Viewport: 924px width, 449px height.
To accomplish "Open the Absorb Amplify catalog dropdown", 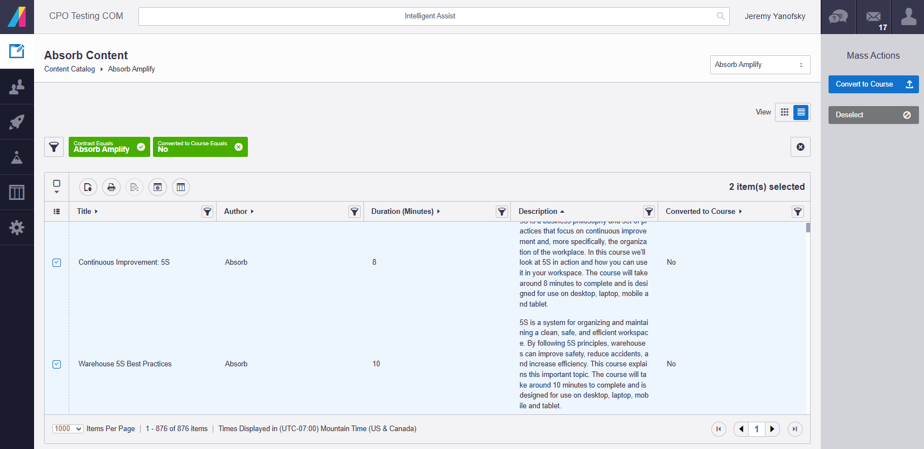I will [x=760, y=65].
